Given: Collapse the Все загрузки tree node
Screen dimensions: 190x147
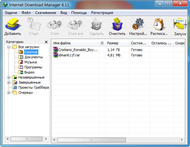Looking at the screenshot, I should click(x=9, y=47).
